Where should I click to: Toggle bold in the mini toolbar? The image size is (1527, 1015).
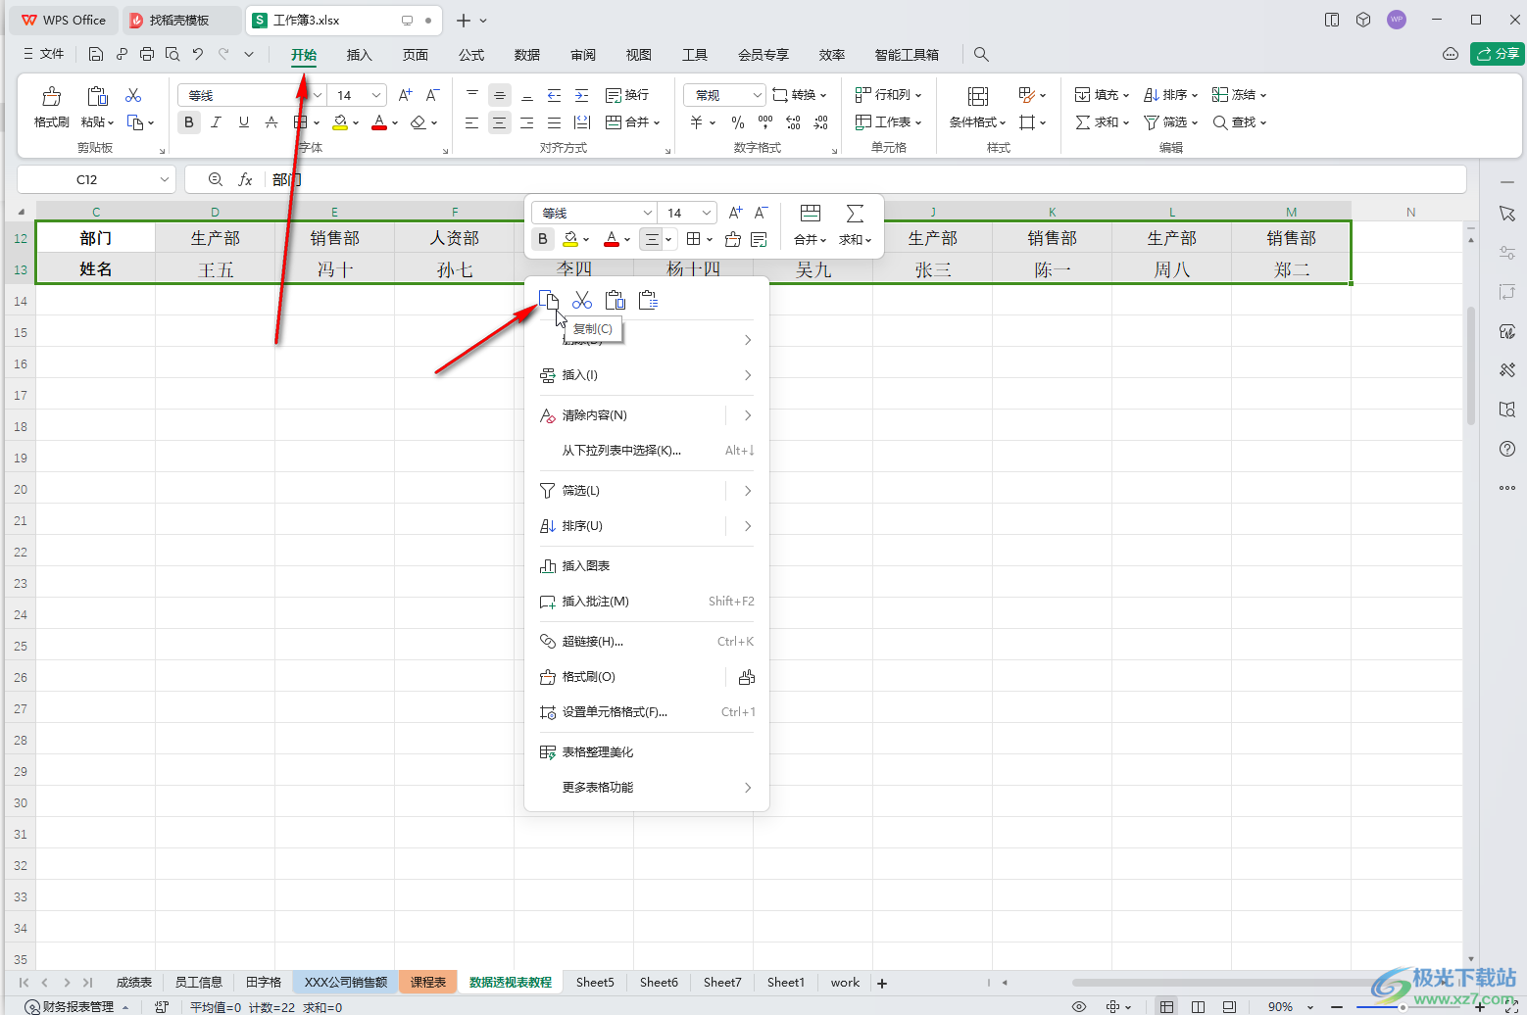point(543,239)
